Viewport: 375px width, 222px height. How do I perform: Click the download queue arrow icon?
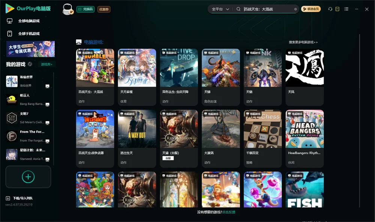click(x=7, y=198)
